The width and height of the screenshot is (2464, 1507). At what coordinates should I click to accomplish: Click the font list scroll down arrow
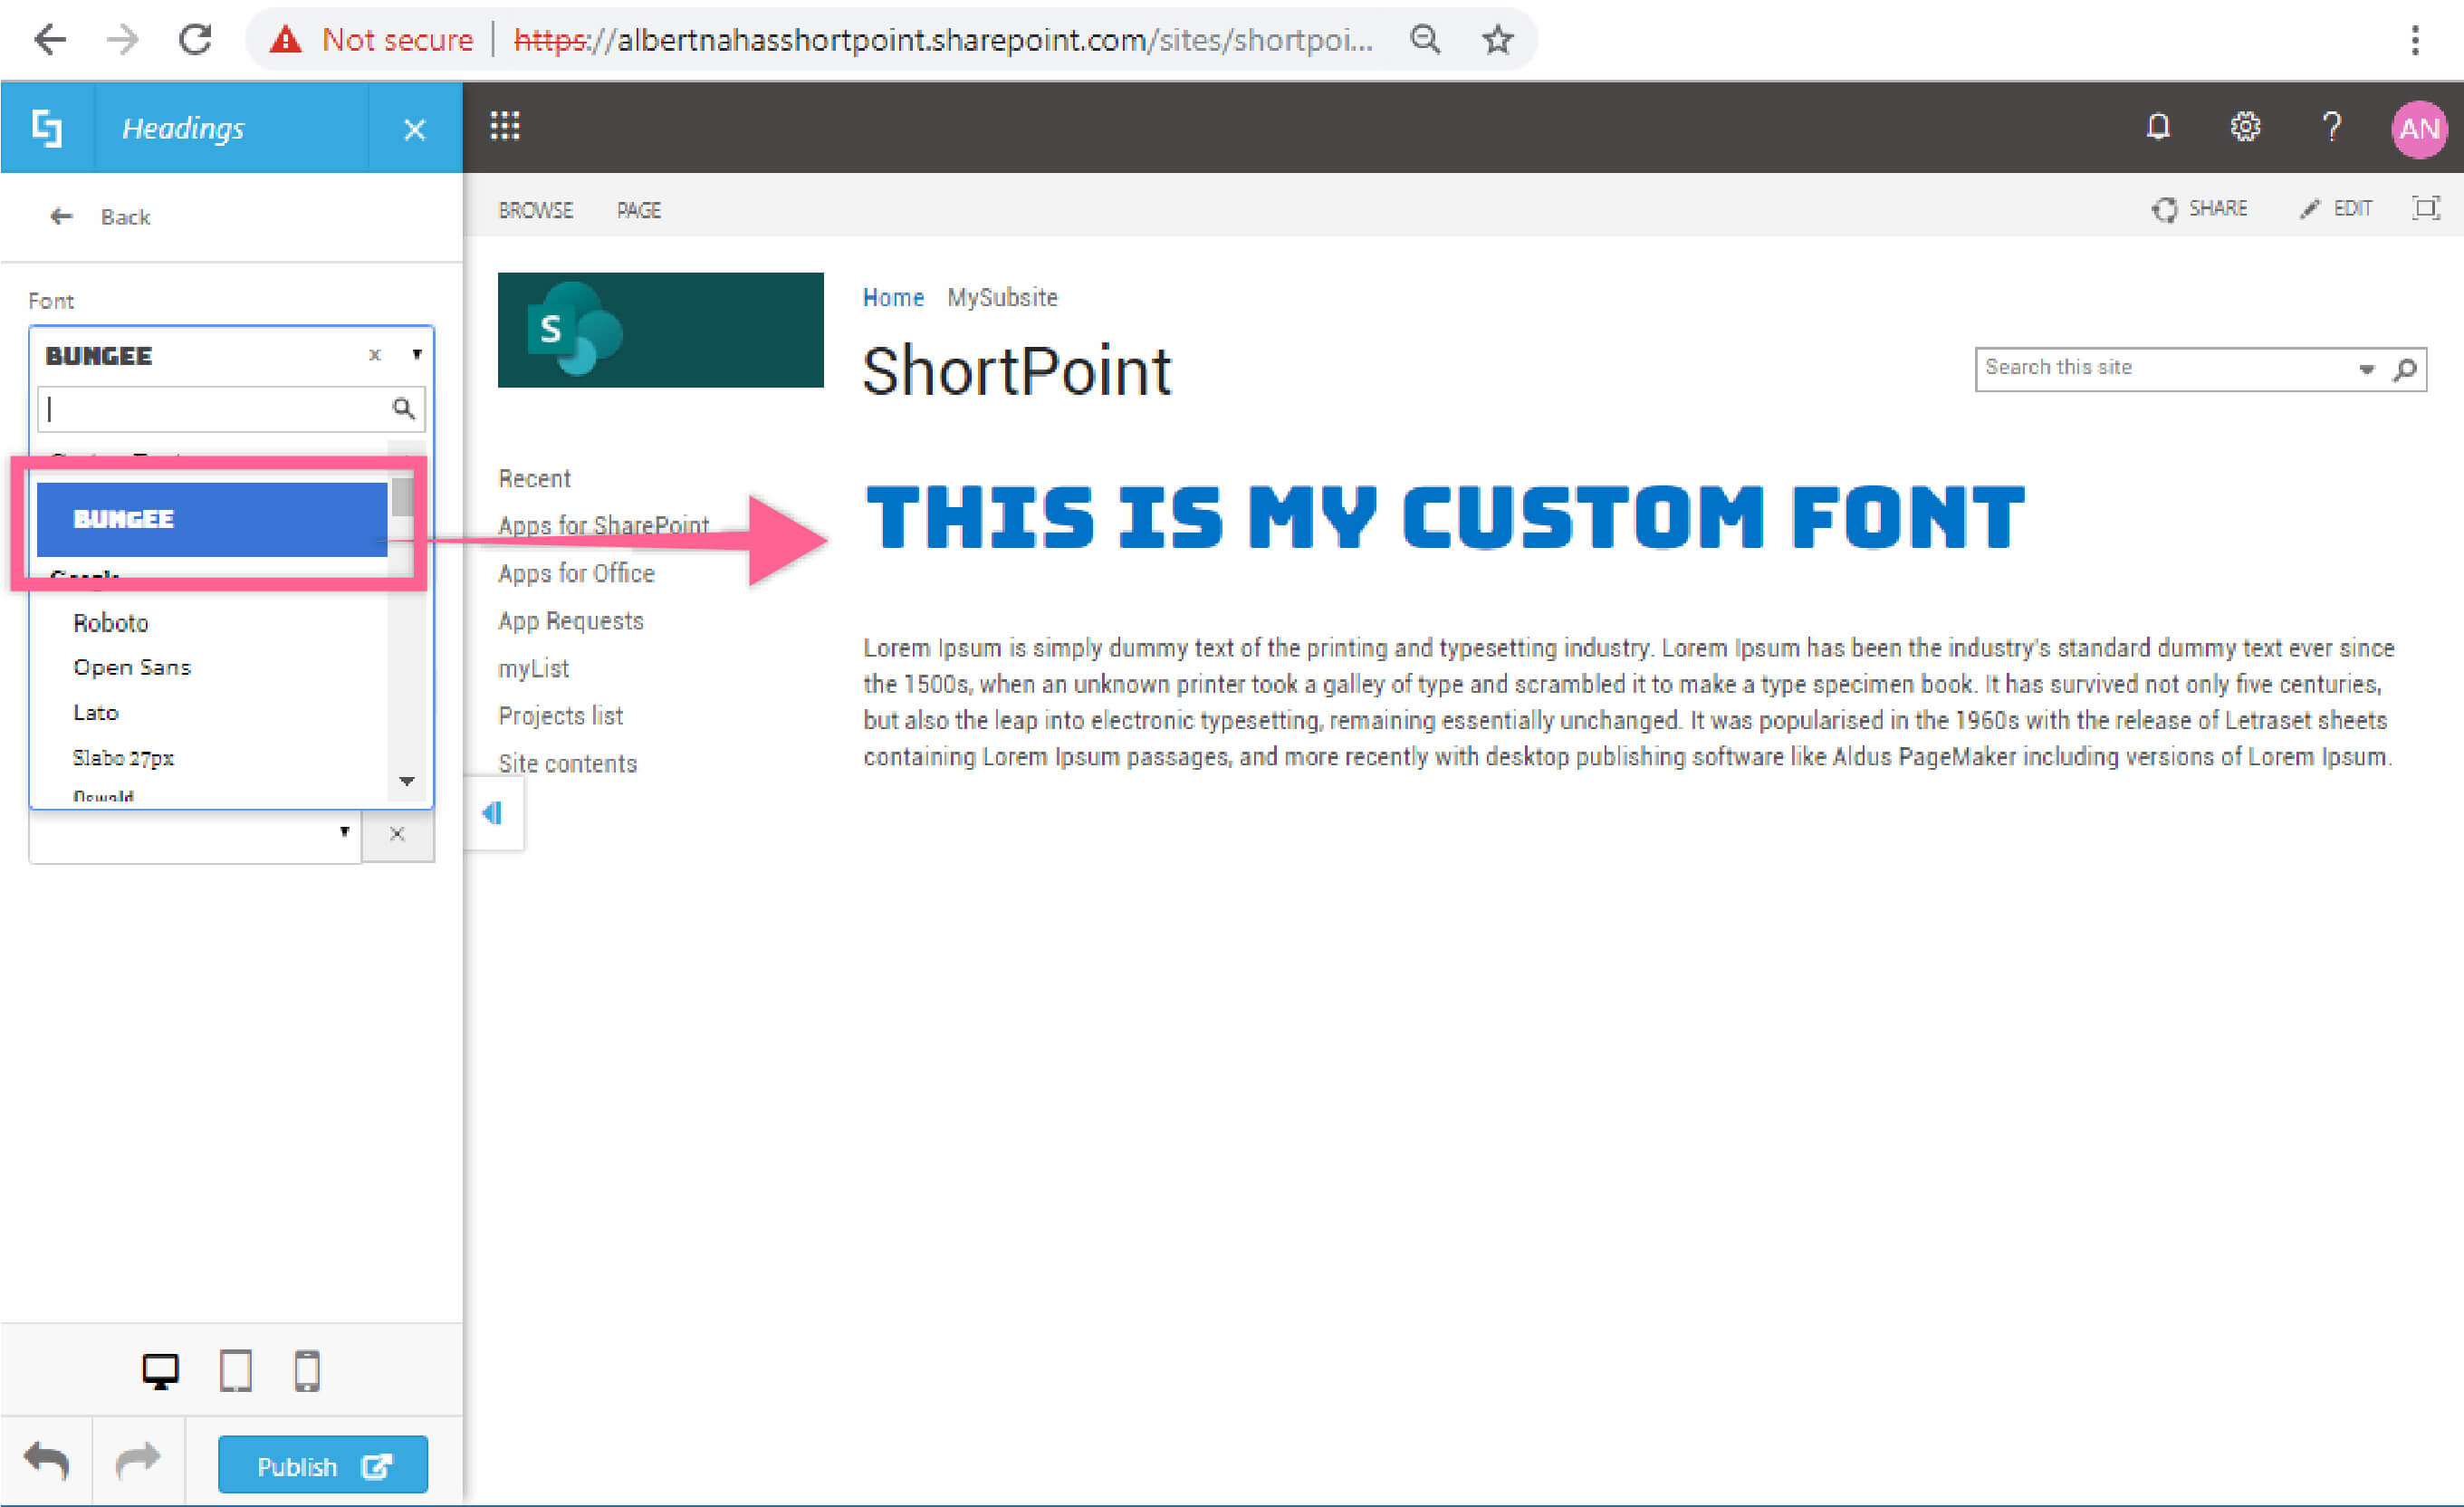click(406, 781)
